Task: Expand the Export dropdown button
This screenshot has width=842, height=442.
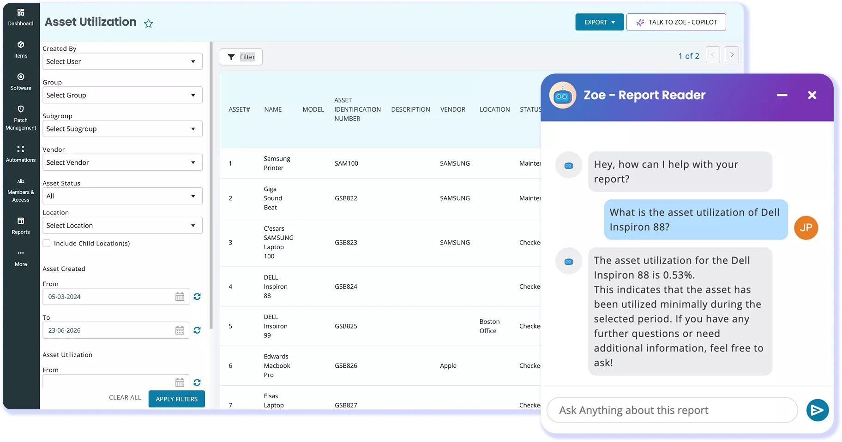Action: (599, 22)
